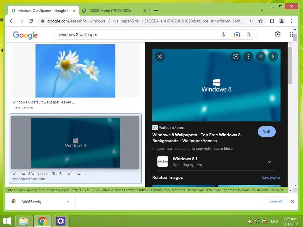This screenshot has width=303, height=227.
Task: Dismiss the downloads bar
Action: click(x=292, y=201)
